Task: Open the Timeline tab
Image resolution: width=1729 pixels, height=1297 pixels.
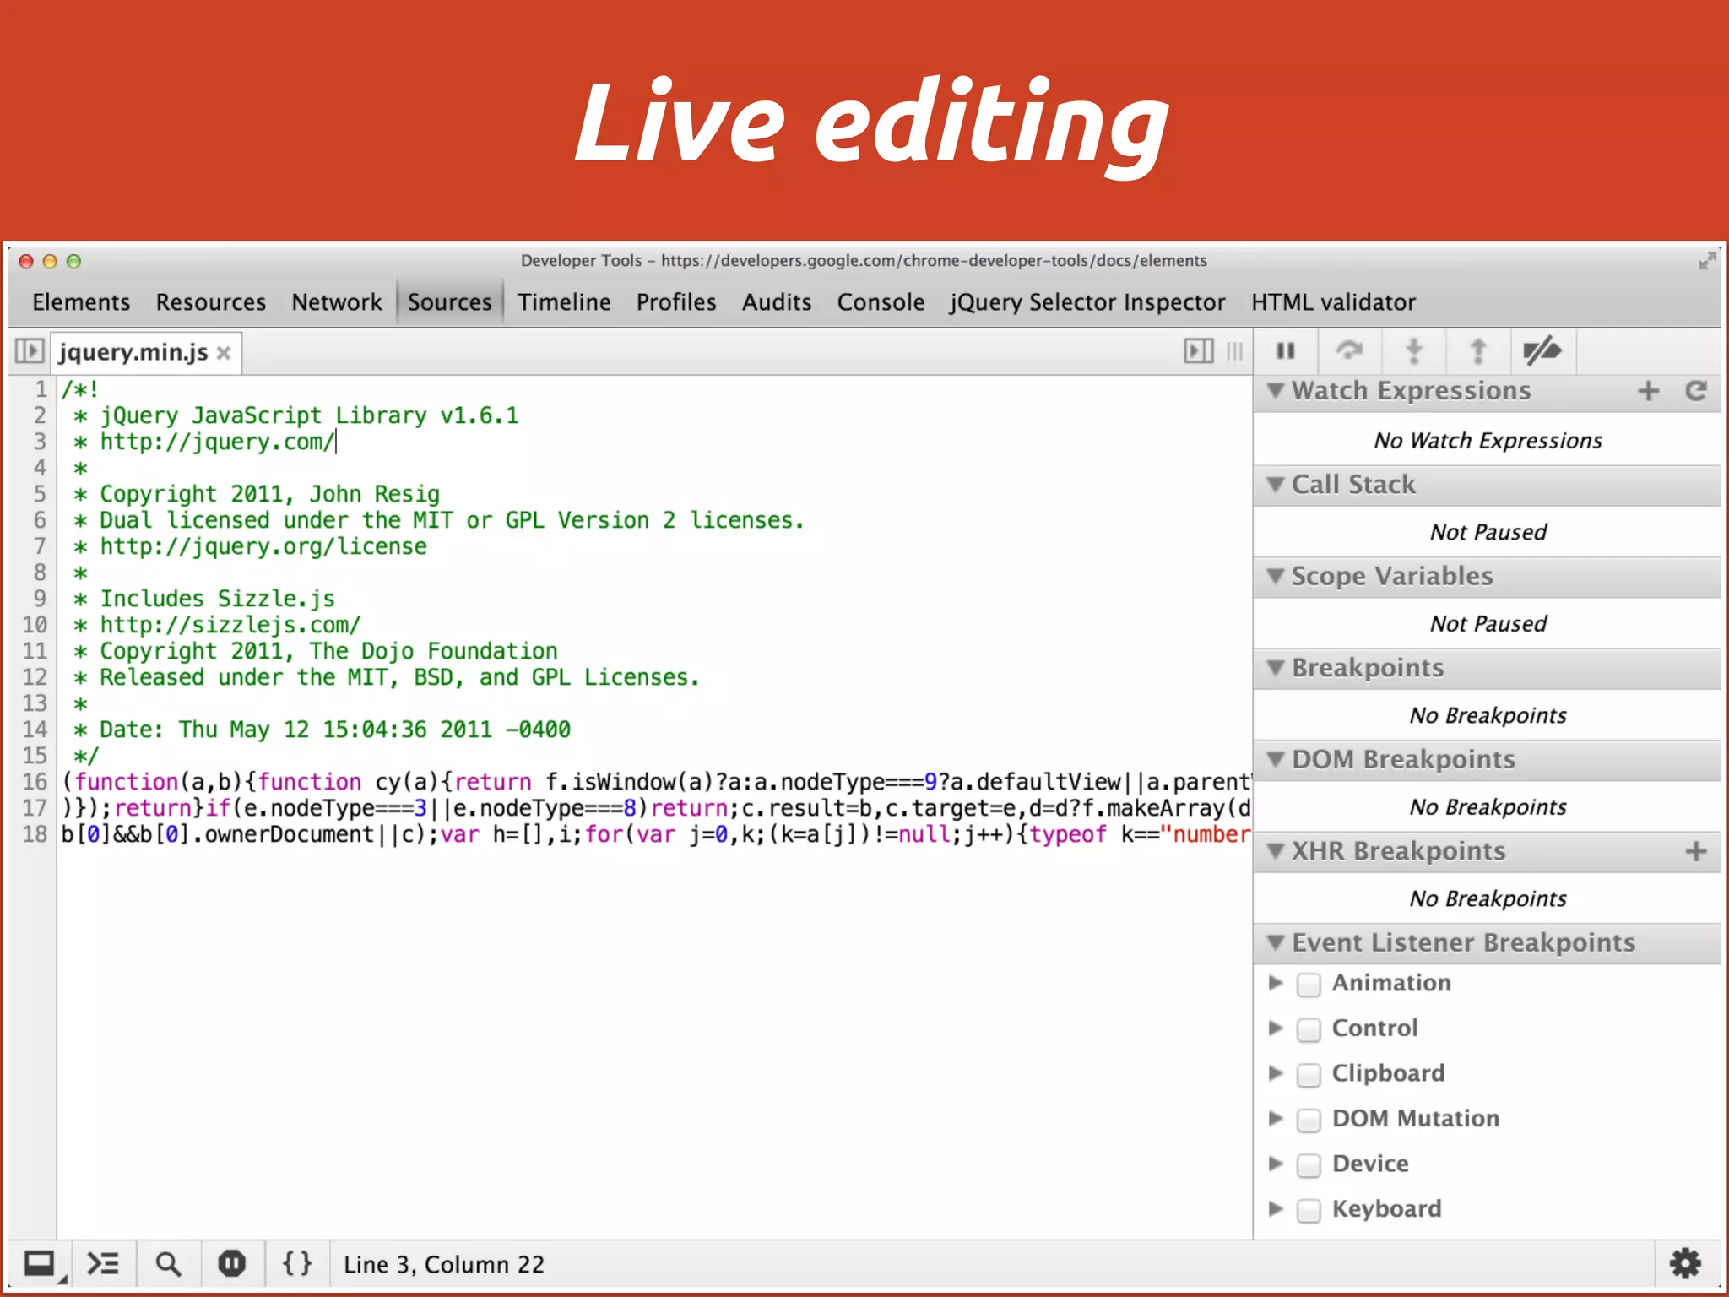Action: click(x=564, y=302)
